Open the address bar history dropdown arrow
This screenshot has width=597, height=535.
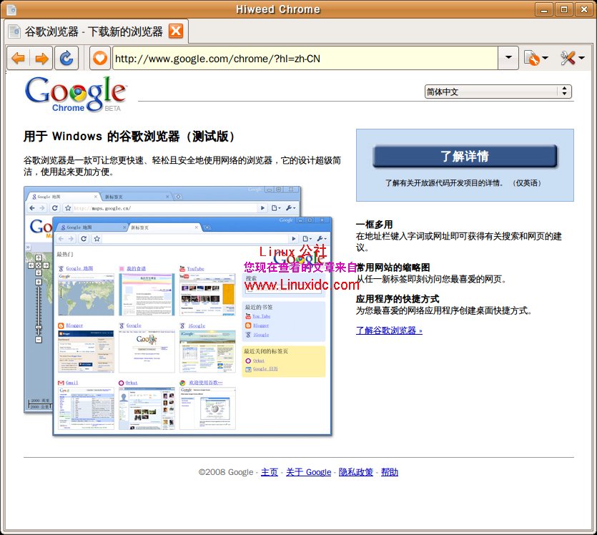coord(510,58)
